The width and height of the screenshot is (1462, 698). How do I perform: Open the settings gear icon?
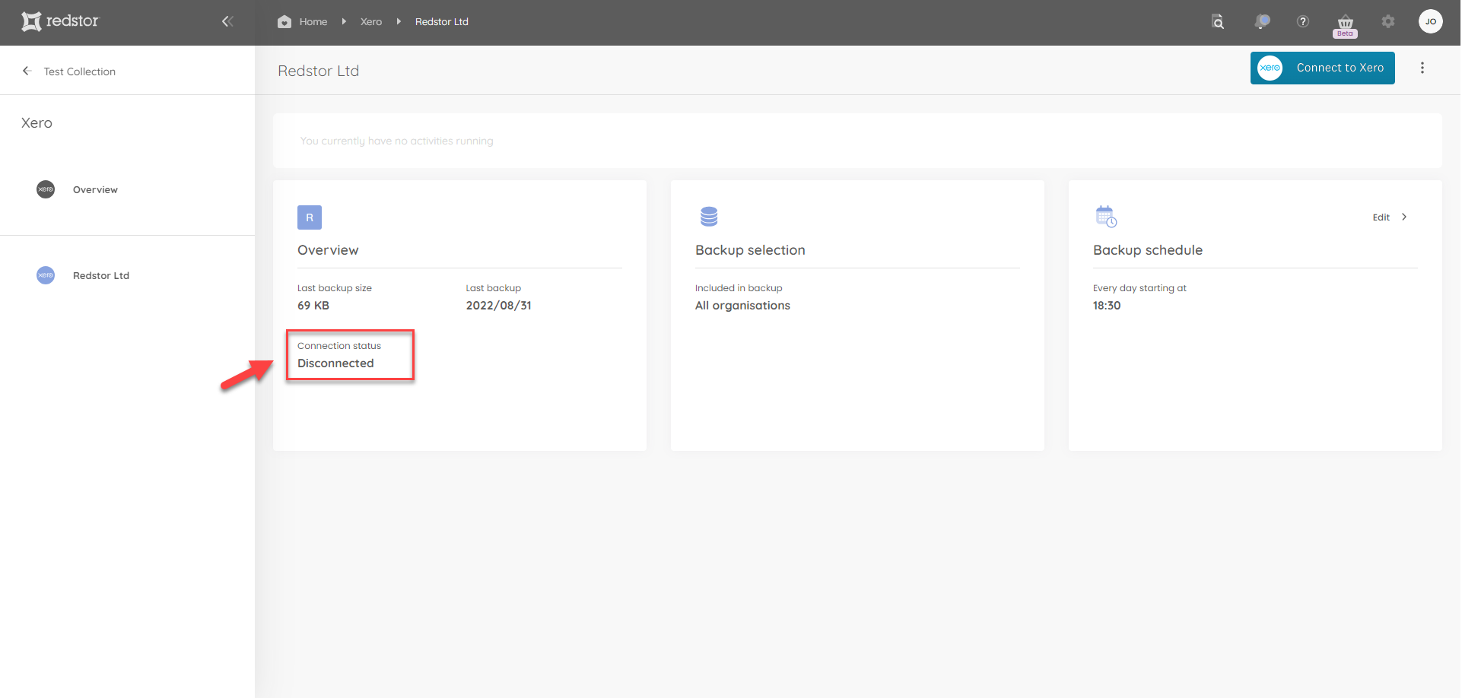click(1388, 21)
